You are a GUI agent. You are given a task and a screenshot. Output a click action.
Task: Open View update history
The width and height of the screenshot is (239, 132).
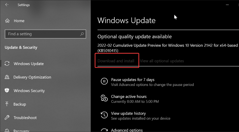click(x=128, y=113)
